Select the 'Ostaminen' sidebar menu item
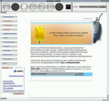Image resolution: width=109 pixels, height=101 pixels. pos(9,30)
